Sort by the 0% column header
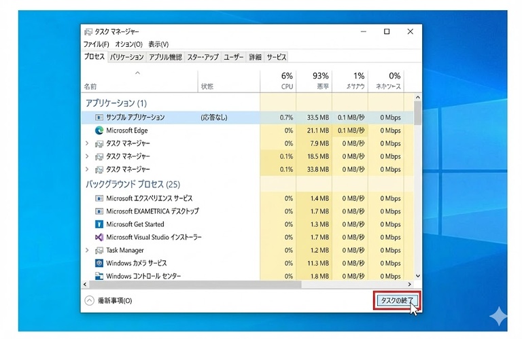Image resolution: width=522 pixels, height=339 pixels. [386, 81]
